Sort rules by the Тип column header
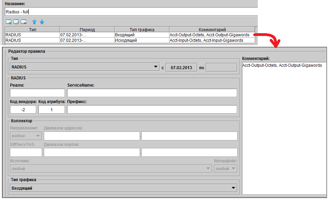 point(33,29)
